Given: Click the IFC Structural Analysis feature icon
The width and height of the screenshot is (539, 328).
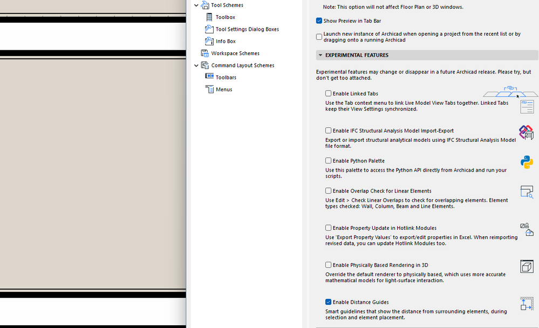Looking at the screenshot, I should coord(526,132).
